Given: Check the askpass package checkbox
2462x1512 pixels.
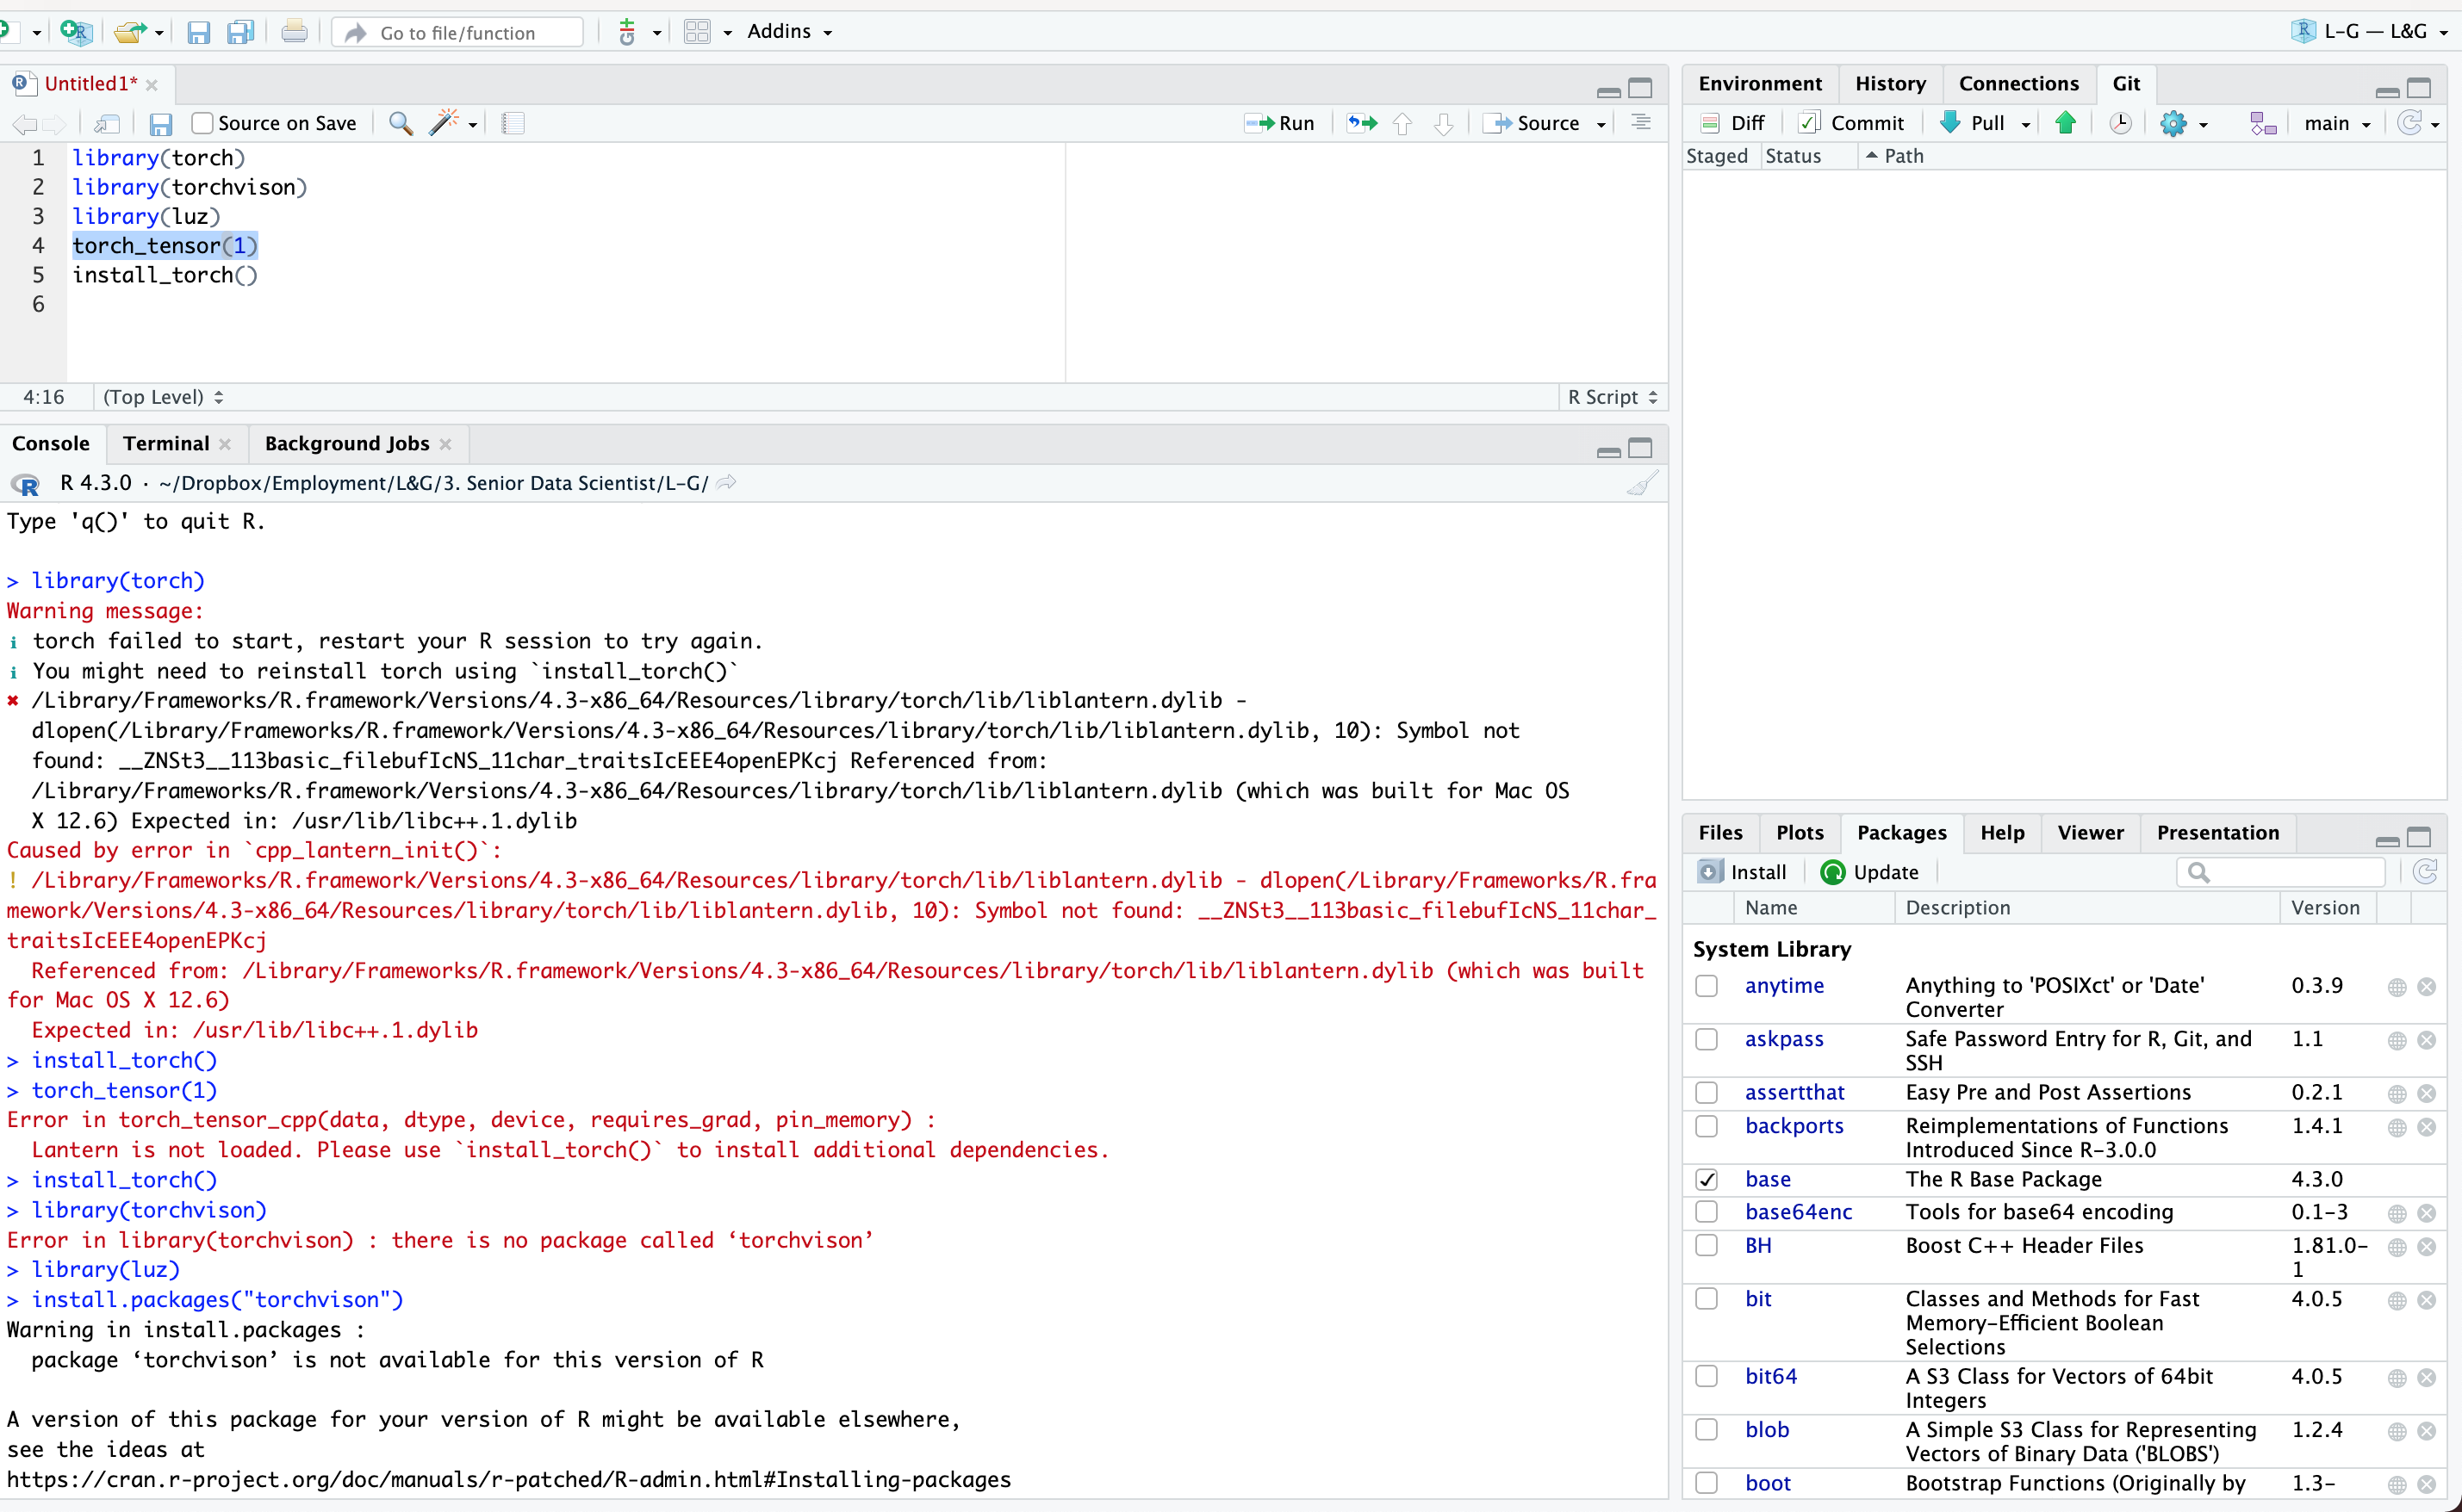Looking at the screenshot, I should 1706,1039.
